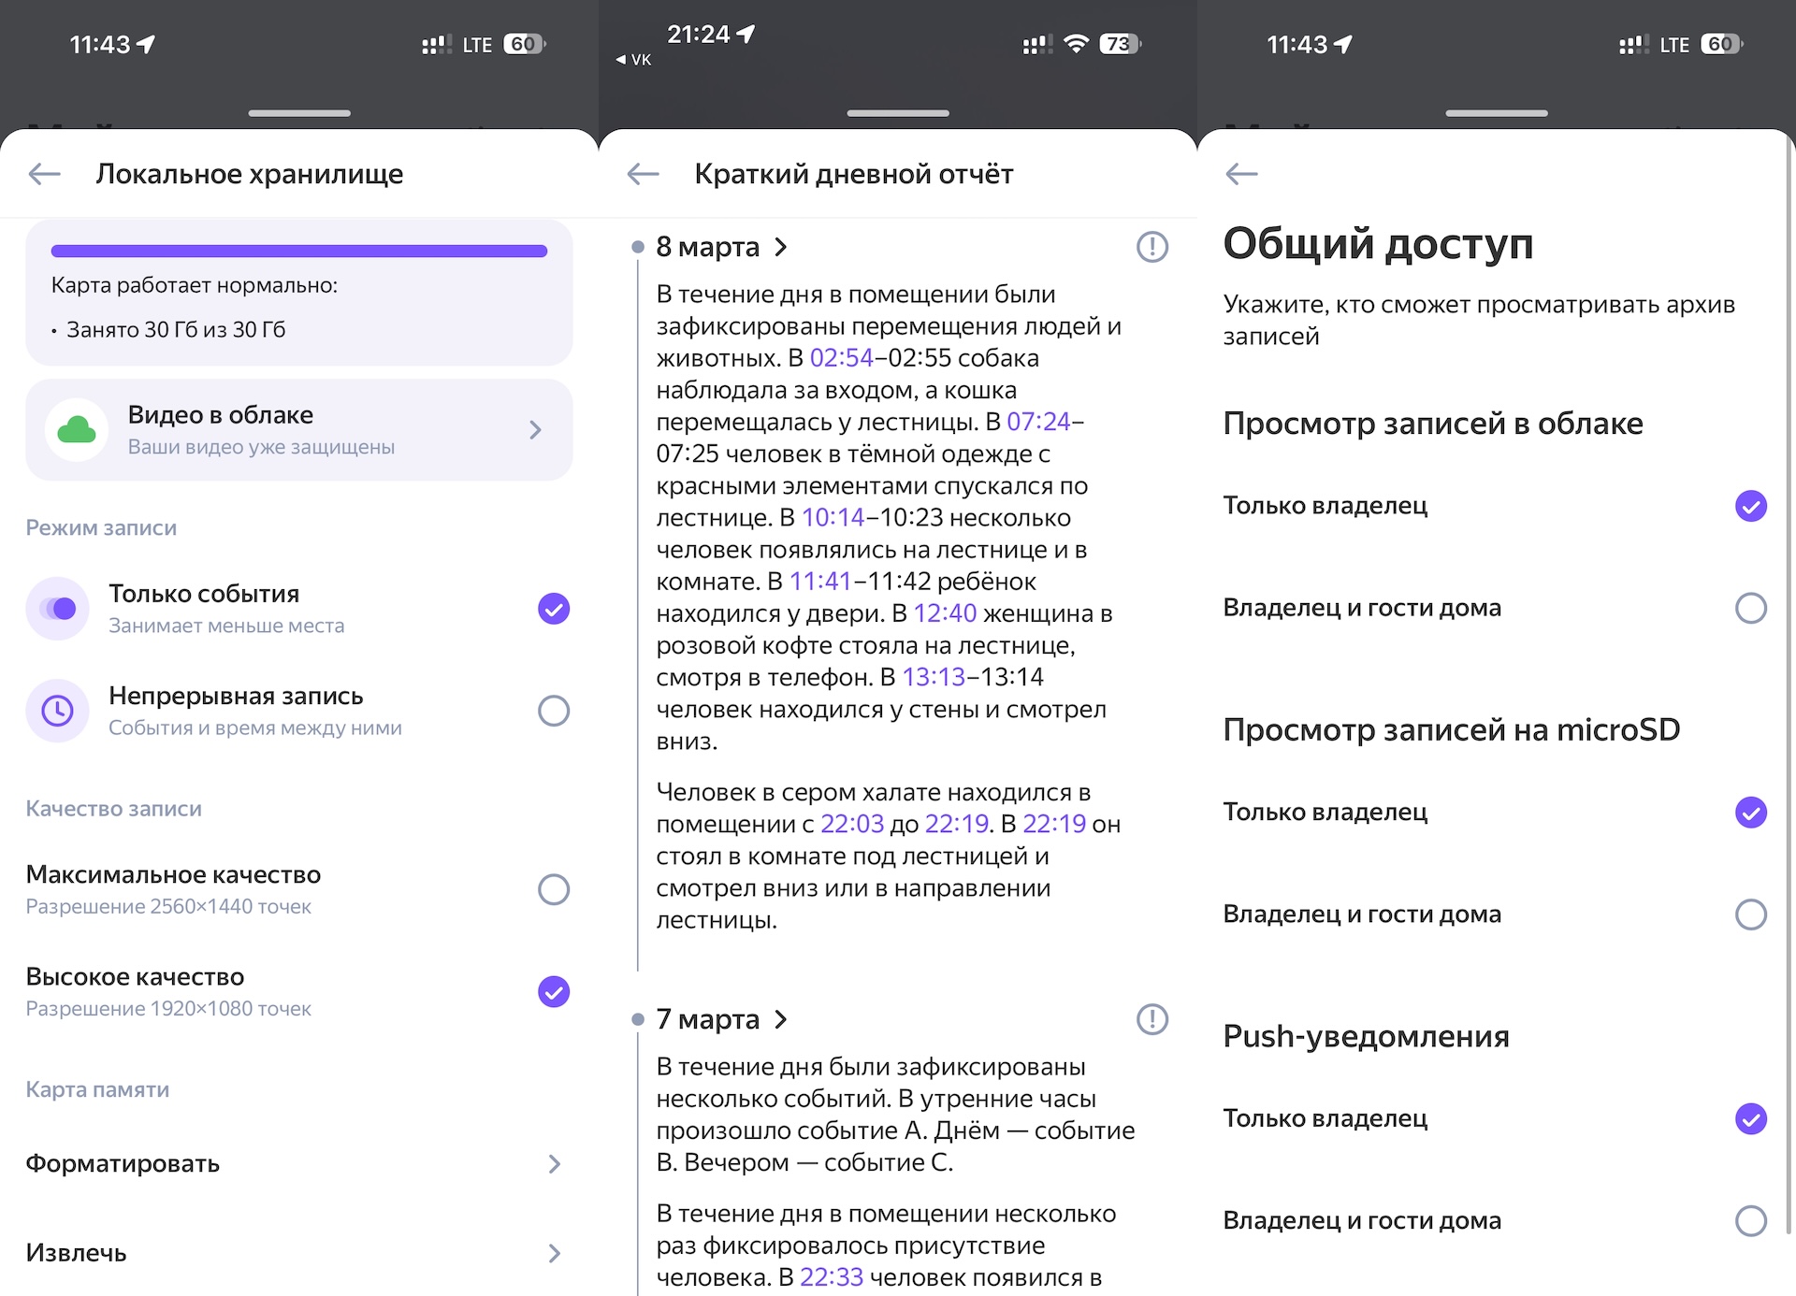Viewport: 1796px width, 1296px height.
Task: Jump to 02:54 timestamp link
Action: 841,358
